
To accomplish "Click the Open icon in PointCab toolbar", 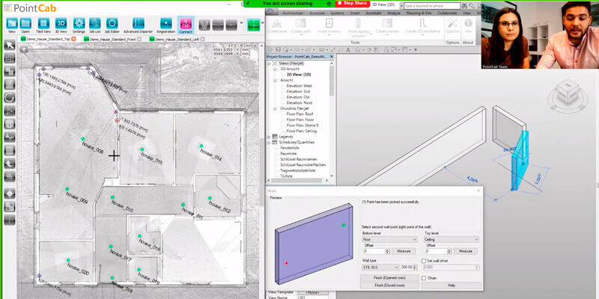I will [x=25, y=24].
